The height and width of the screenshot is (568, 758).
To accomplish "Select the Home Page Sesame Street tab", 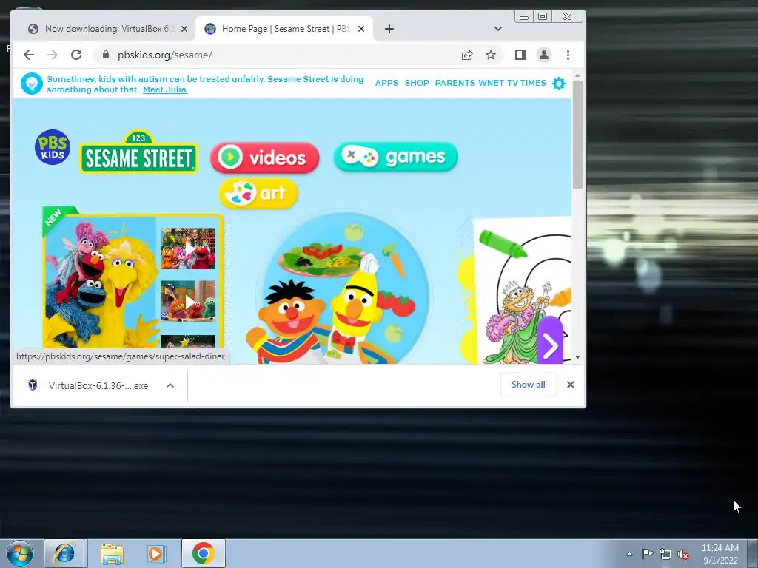I will (x=284, y=29).
